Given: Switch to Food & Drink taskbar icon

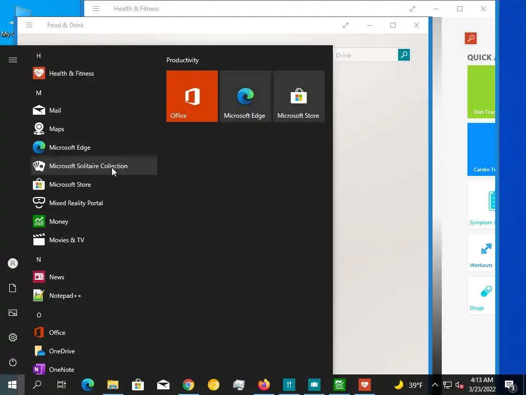Looking at the screenshot, I should [x=289, y=385].
